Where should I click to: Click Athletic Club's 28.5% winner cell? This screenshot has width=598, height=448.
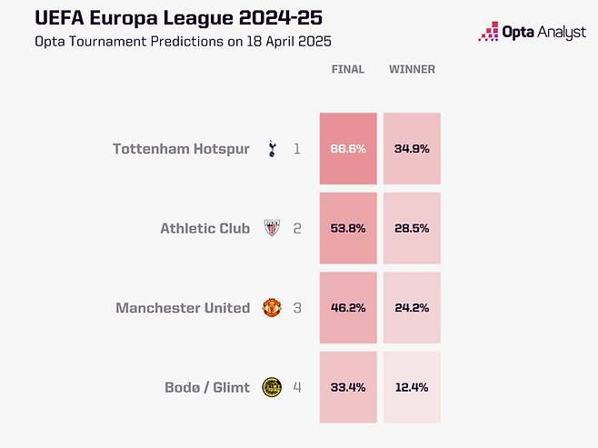(412, 228)
